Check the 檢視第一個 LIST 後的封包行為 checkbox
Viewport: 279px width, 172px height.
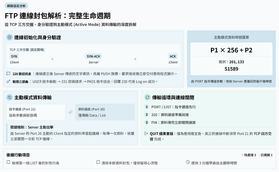[8, 162]
